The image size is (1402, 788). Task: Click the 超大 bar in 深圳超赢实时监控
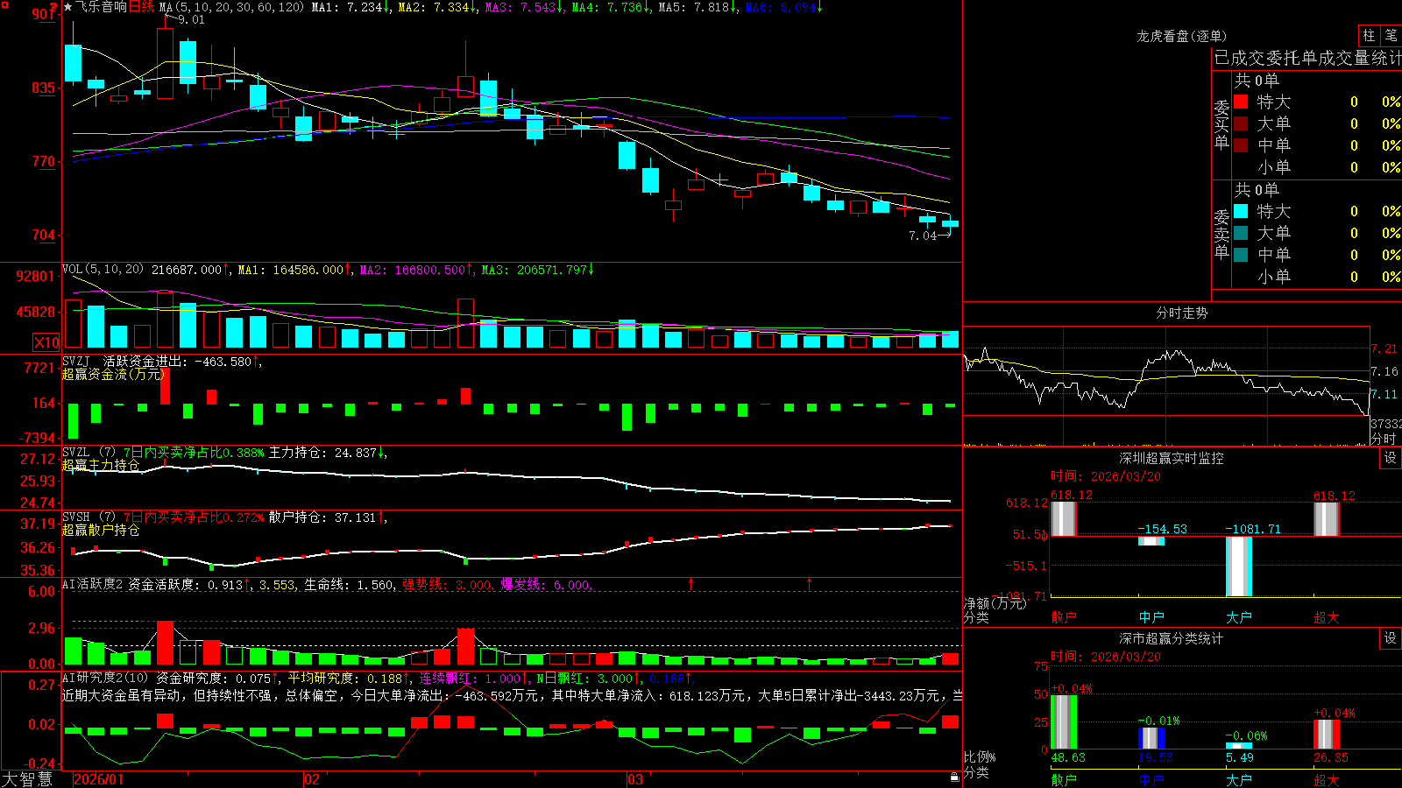click(x=1326, y=518)
